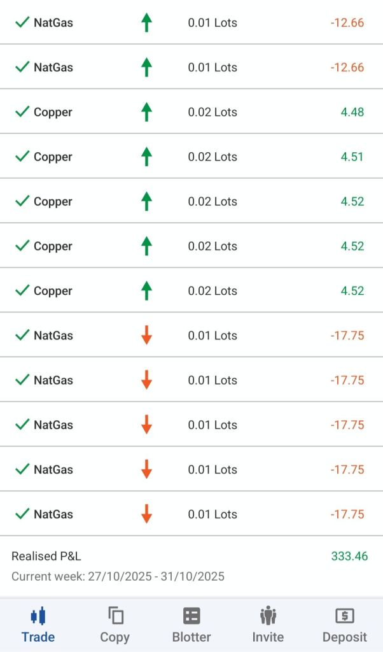
Task: Switch to the Blotter tab label
Action: tap(191, 637)
